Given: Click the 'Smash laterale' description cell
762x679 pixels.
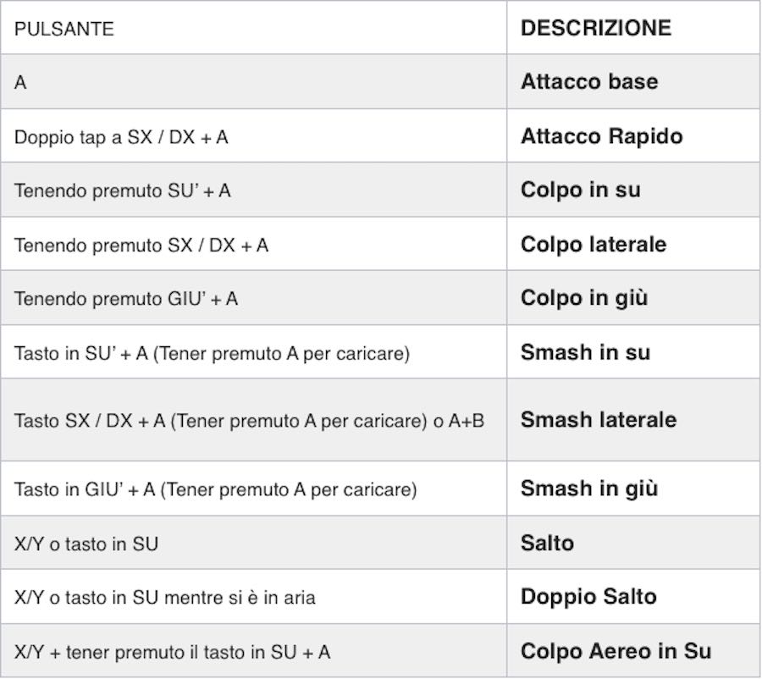Looking at the screenshot, I should [x=633, y=420].
